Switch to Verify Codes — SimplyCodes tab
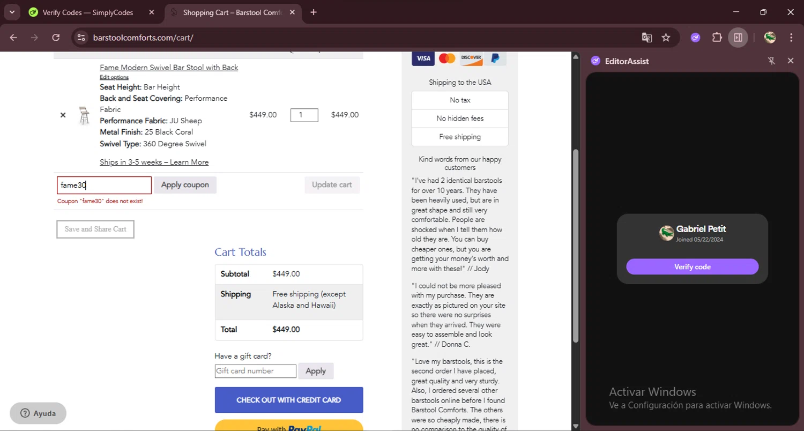The height and width of the screenshot is (431, 804). pyautogui.click(x=87, y=12)
